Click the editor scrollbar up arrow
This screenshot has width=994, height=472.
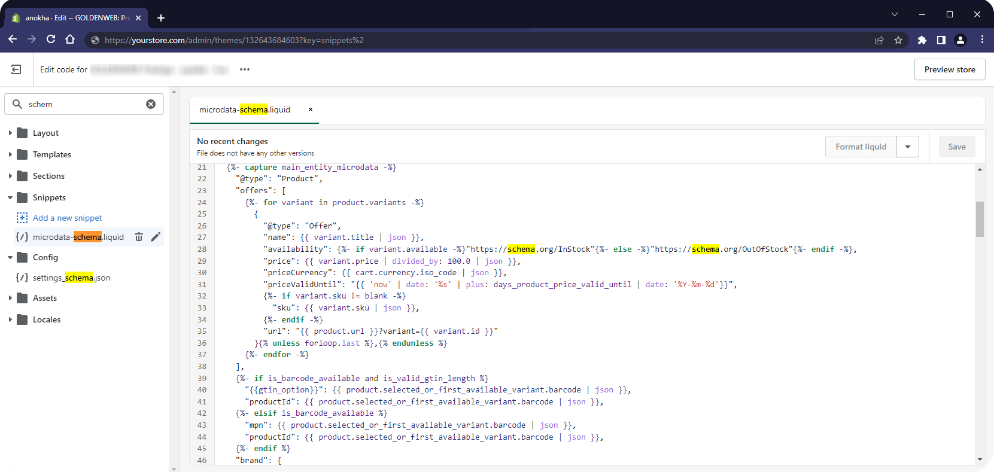pos(980,169)
